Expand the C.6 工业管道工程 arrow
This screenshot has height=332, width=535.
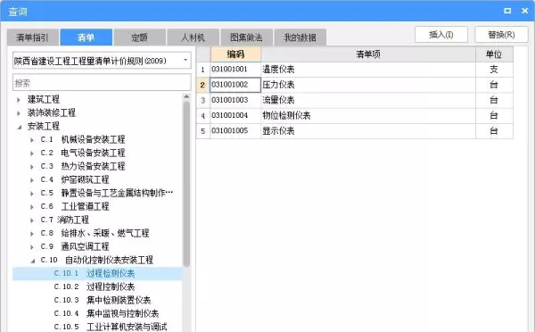(x=32, y=207)
